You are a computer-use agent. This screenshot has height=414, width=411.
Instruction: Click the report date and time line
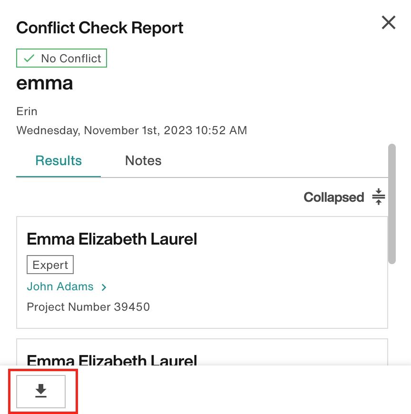[x=132, y=130]
